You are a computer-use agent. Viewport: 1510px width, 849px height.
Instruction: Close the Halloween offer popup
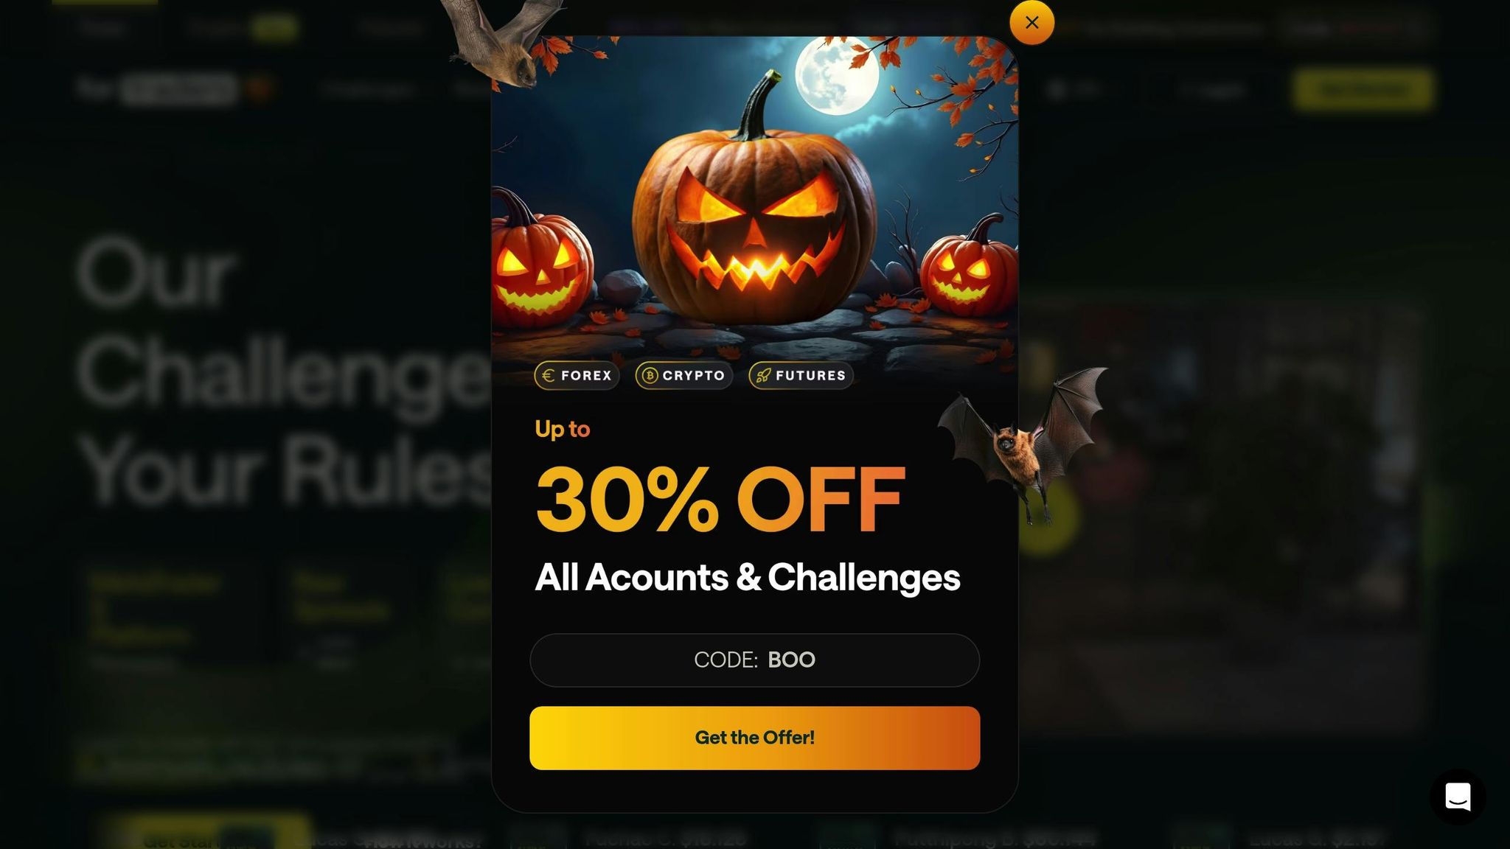pos(1031,22)
